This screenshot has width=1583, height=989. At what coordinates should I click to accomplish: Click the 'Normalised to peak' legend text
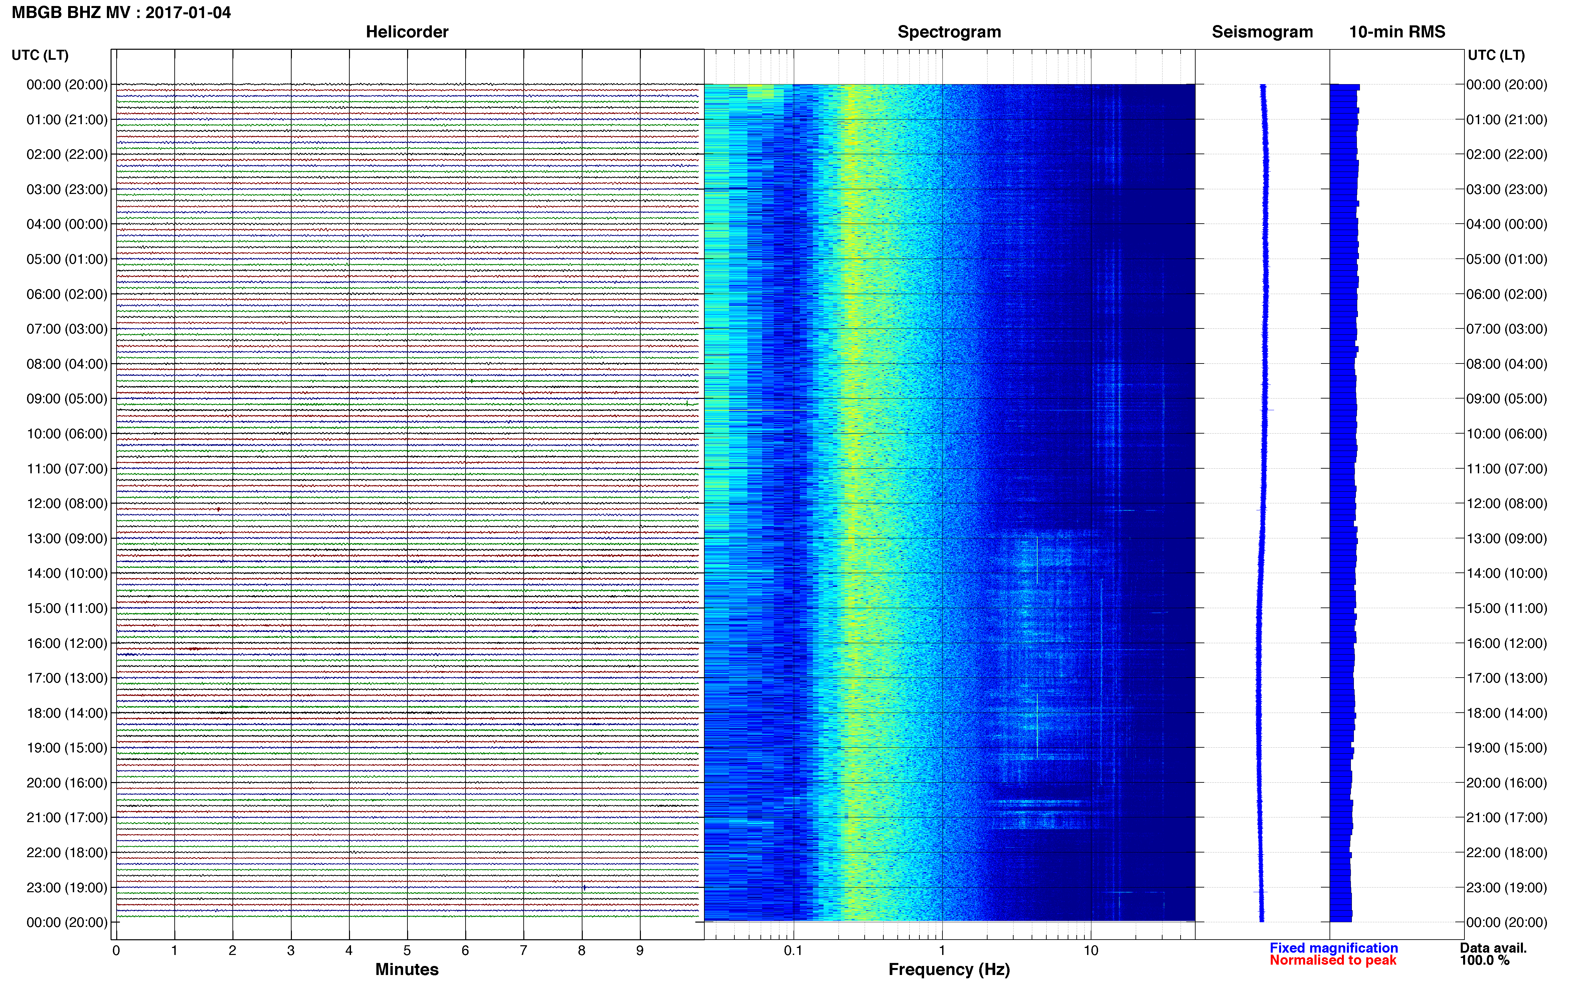(1333, 960)
